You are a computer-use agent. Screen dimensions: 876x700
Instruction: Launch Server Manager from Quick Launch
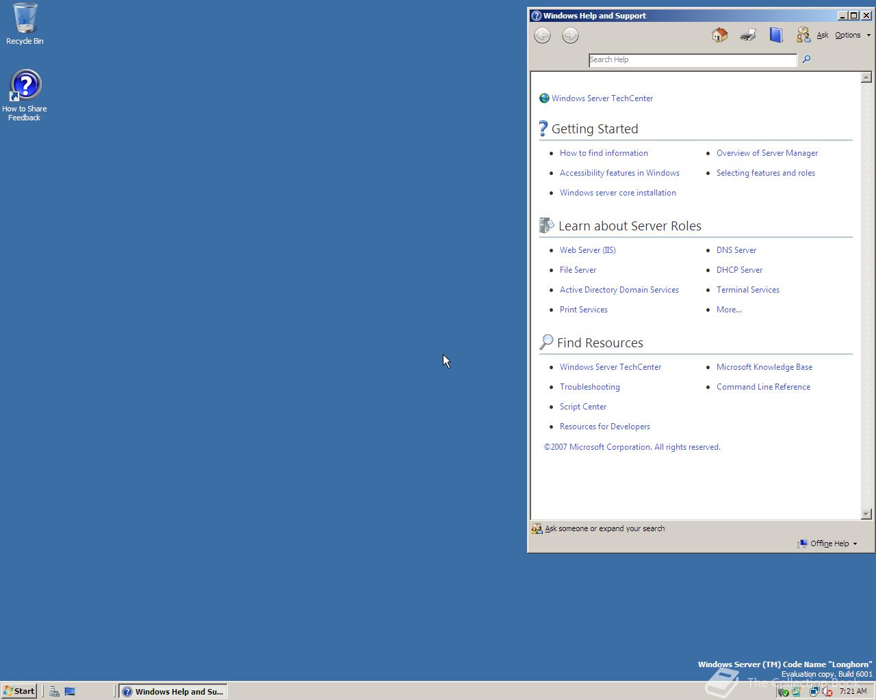pos(54,691)
